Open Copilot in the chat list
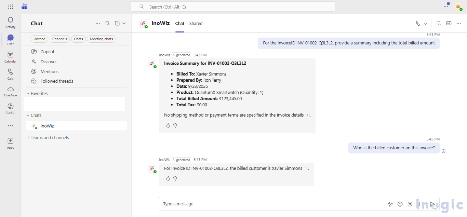 click(48, 52)
